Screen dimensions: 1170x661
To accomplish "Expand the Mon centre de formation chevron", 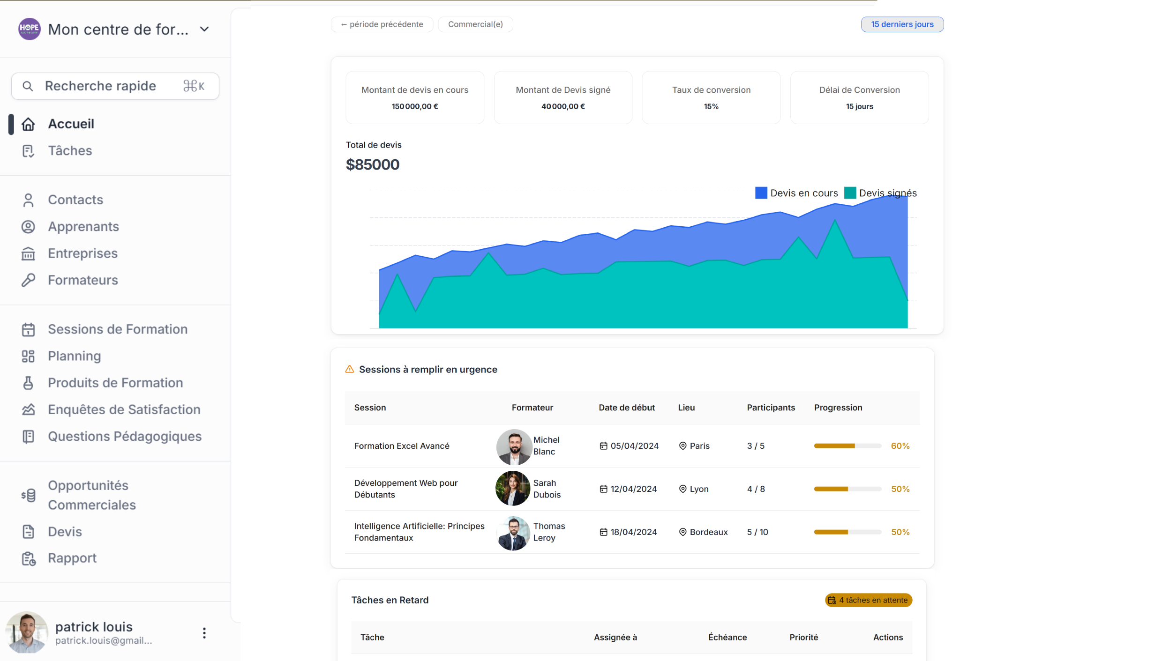I will pos(204,29).
